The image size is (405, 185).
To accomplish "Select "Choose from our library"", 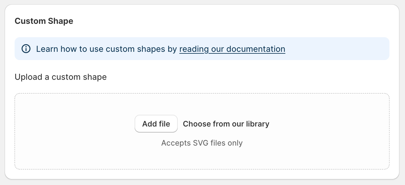I will point(226,124).
